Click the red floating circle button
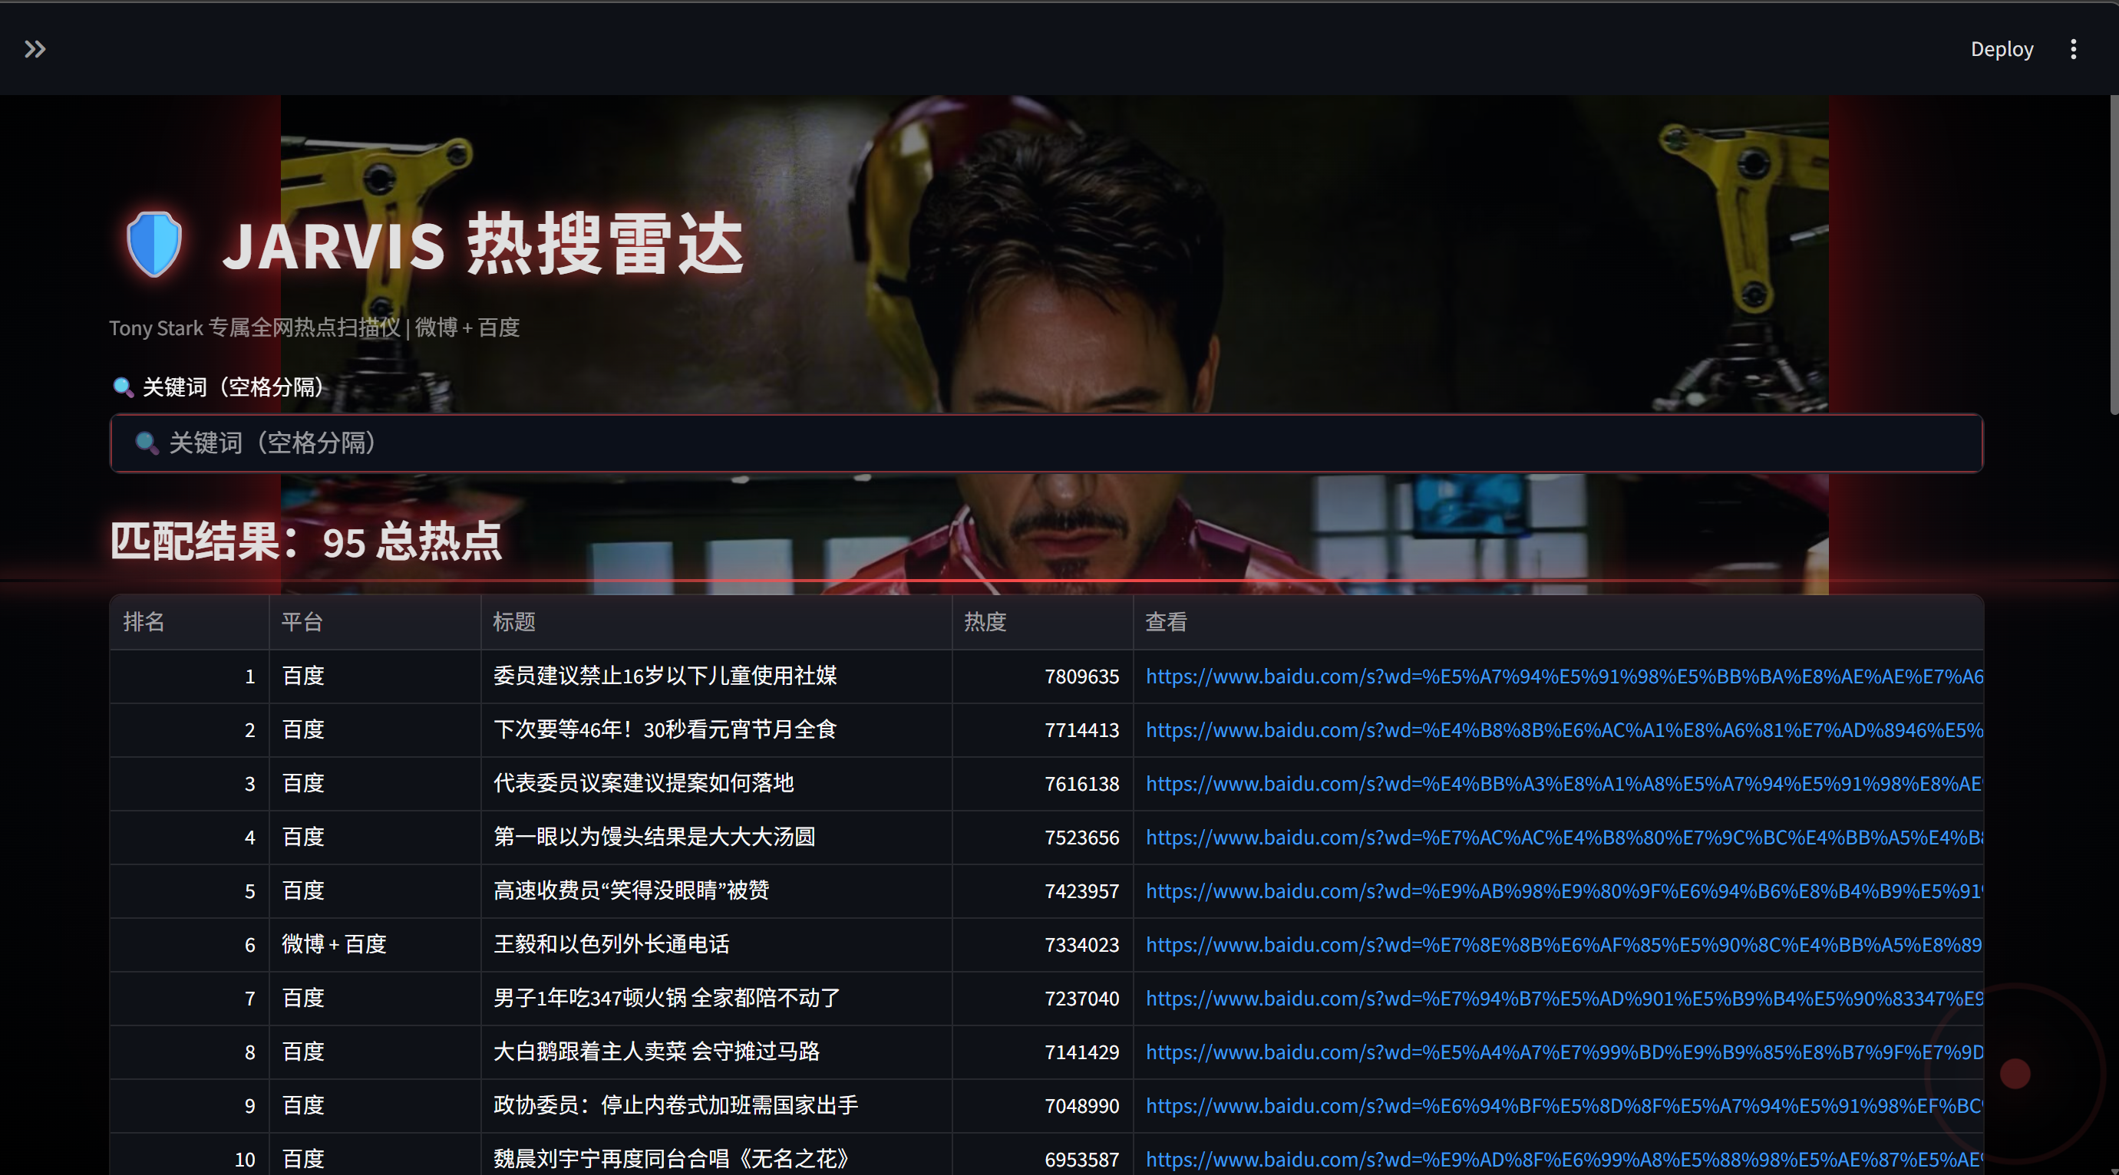 [2015, 1073]
